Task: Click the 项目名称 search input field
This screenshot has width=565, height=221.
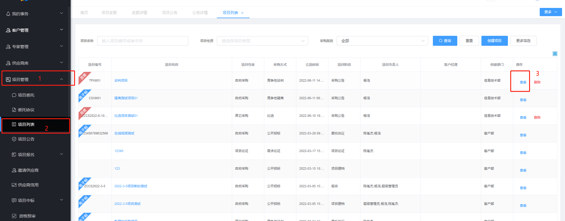Action: point(143,41)
